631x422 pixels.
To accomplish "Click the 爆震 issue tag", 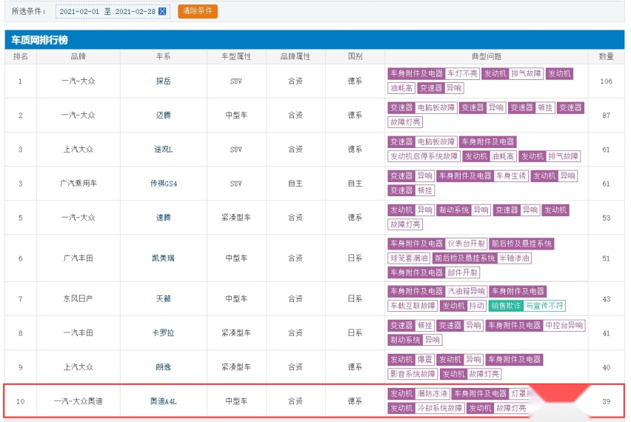I will tap(424, 360).
